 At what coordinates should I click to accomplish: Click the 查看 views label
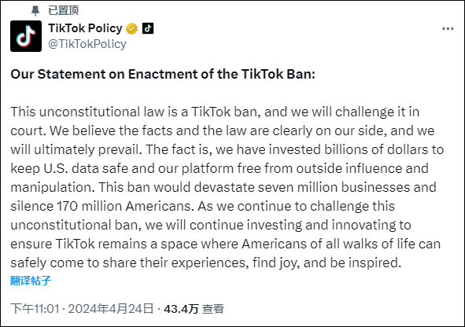(x=213, y=309)
